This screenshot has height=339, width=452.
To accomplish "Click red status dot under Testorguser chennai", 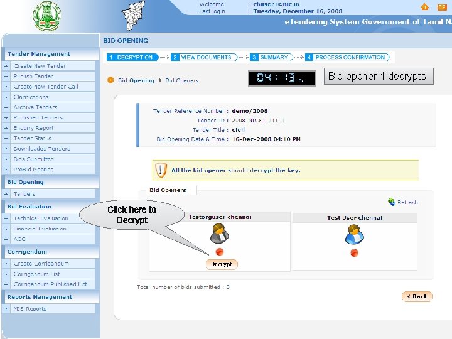I will tap(219, 252).
